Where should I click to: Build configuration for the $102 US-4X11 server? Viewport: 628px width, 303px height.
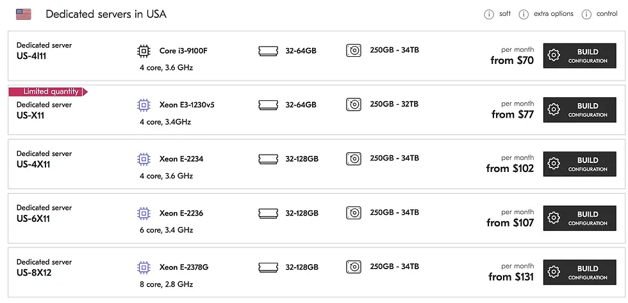pos(579,164)
